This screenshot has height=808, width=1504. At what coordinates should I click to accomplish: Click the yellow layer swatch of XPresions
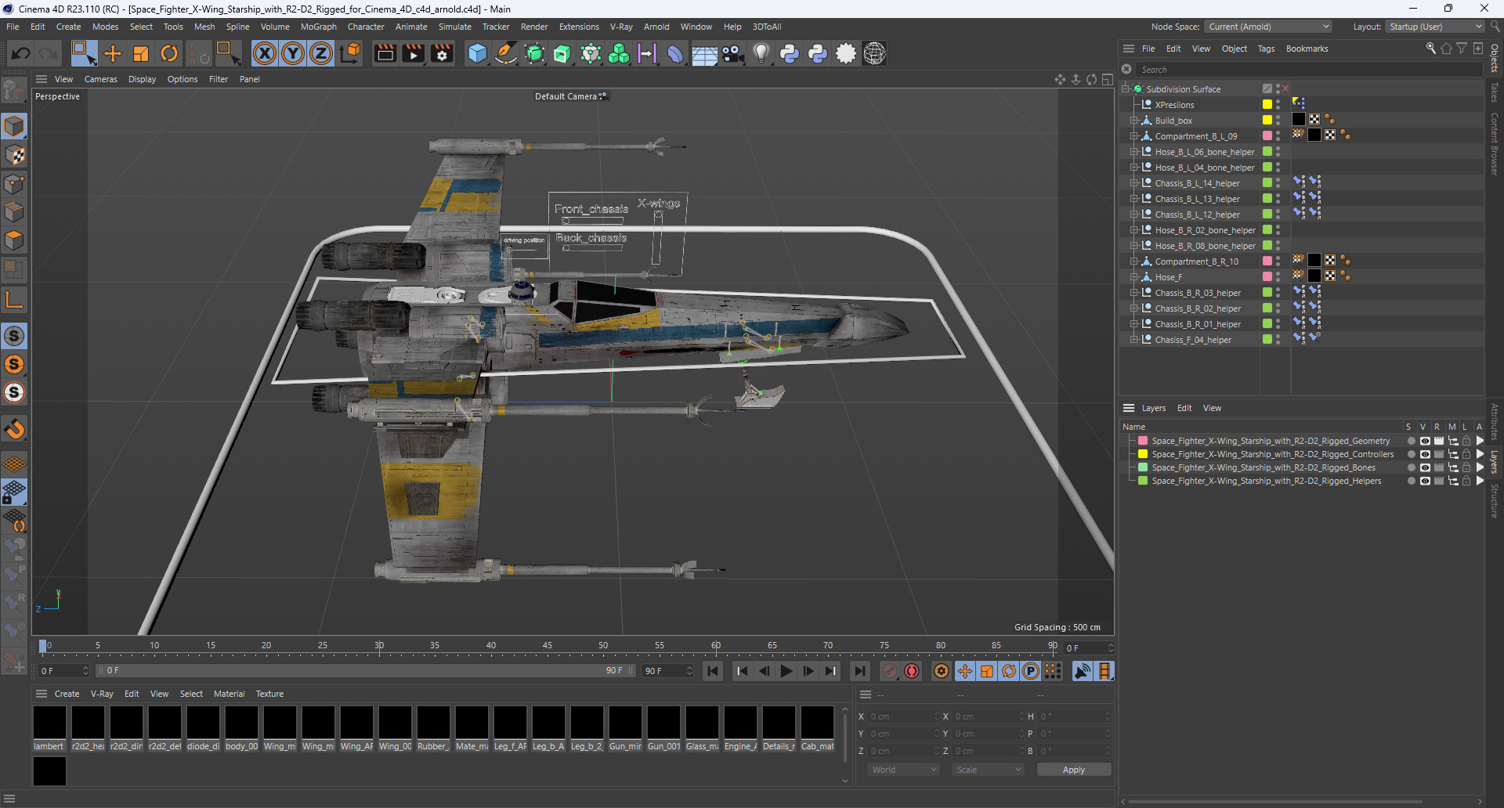(x=1267, y=105)
